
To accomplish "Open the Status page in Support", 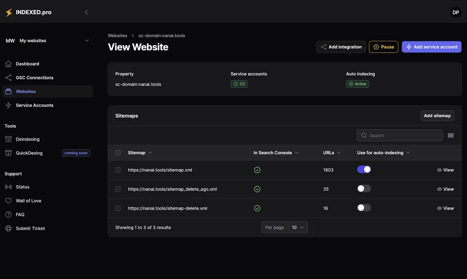I will [22, 187].
